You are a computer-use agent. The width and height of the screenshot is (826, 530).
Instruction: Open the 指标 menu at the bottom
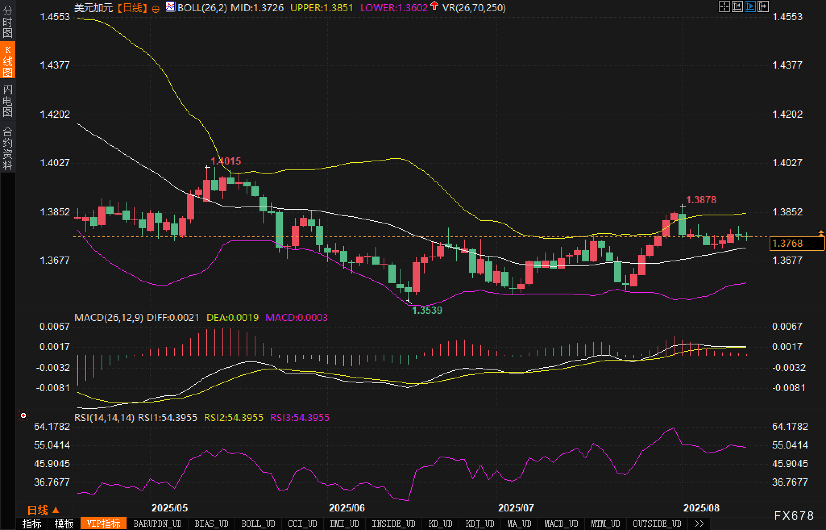click(x=32, y=524)
